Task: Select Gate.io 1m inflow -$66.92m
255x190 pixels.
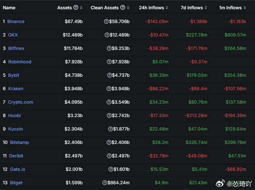Action: point(235,169)
